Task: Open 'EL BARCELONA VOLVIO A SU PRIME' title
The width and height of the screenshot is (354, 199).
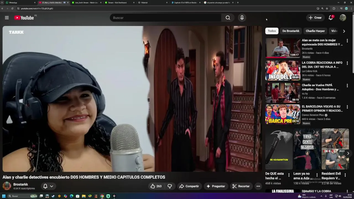Action: pyautogui.click(x=322, y=108)
